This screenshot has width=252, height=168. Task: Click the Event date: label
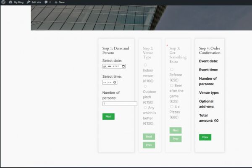208,61
